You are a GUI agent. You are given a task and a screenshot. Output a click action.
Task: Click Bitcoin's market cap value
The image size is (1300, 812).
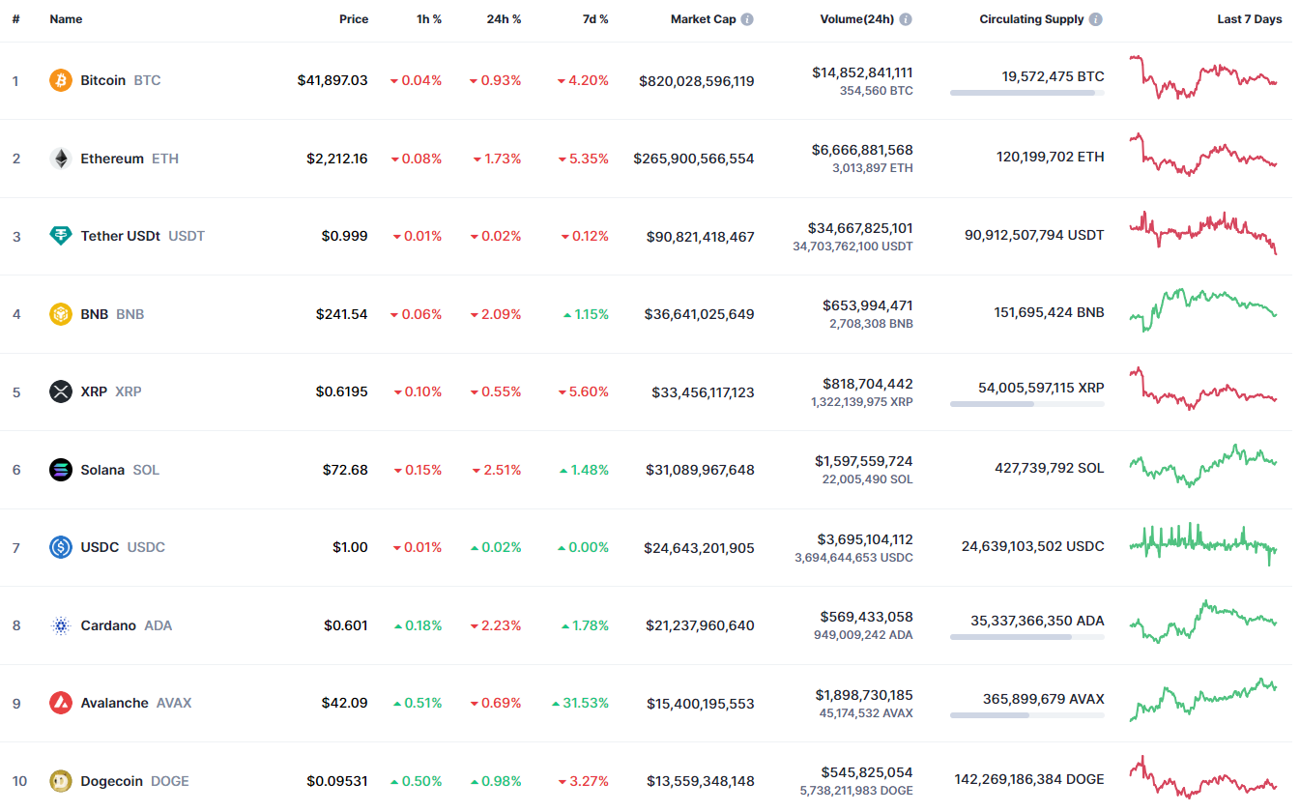696,81
